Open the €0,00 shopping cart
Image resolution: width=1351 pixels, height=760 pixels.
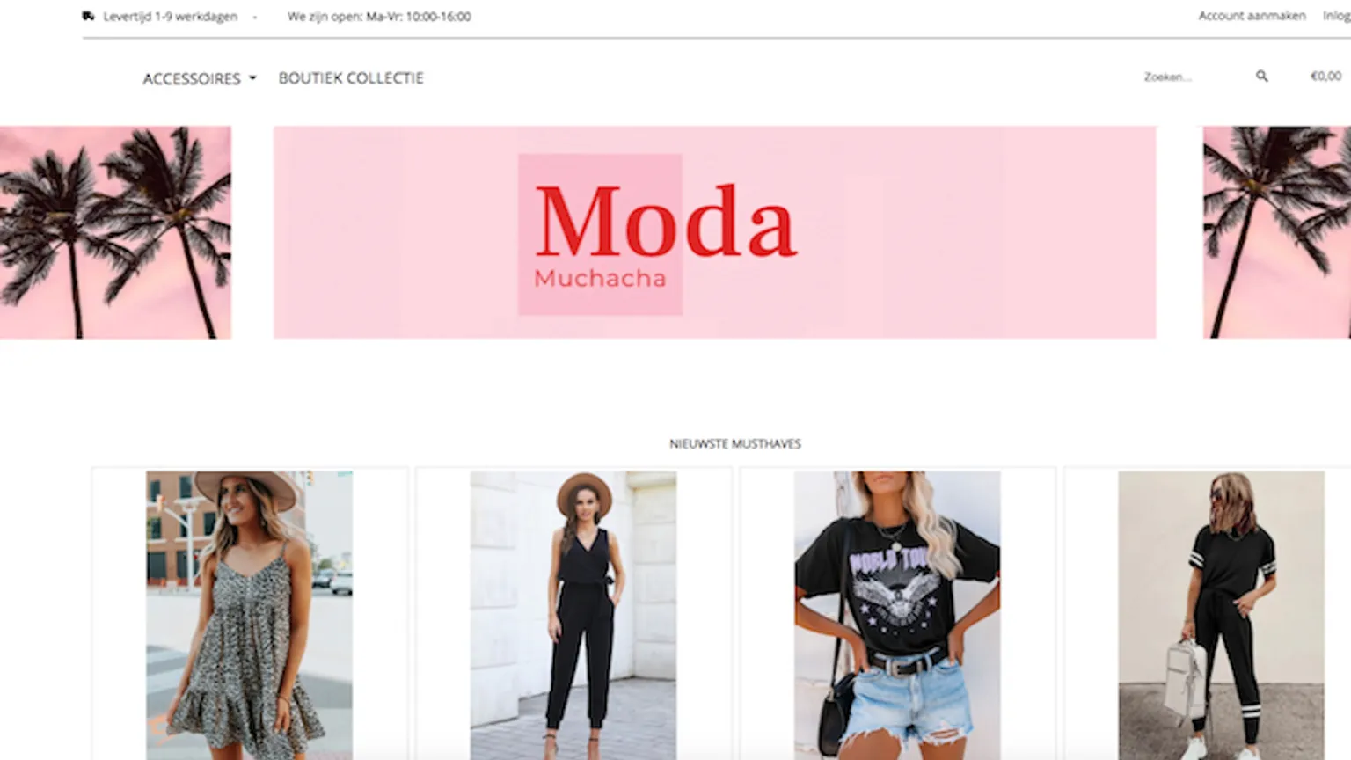(x=1325, y=77)
